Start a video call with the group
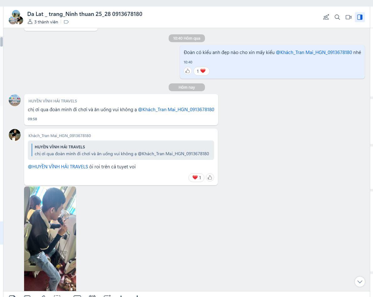Viewport: 373px width, 297px height. click(349, 17)
